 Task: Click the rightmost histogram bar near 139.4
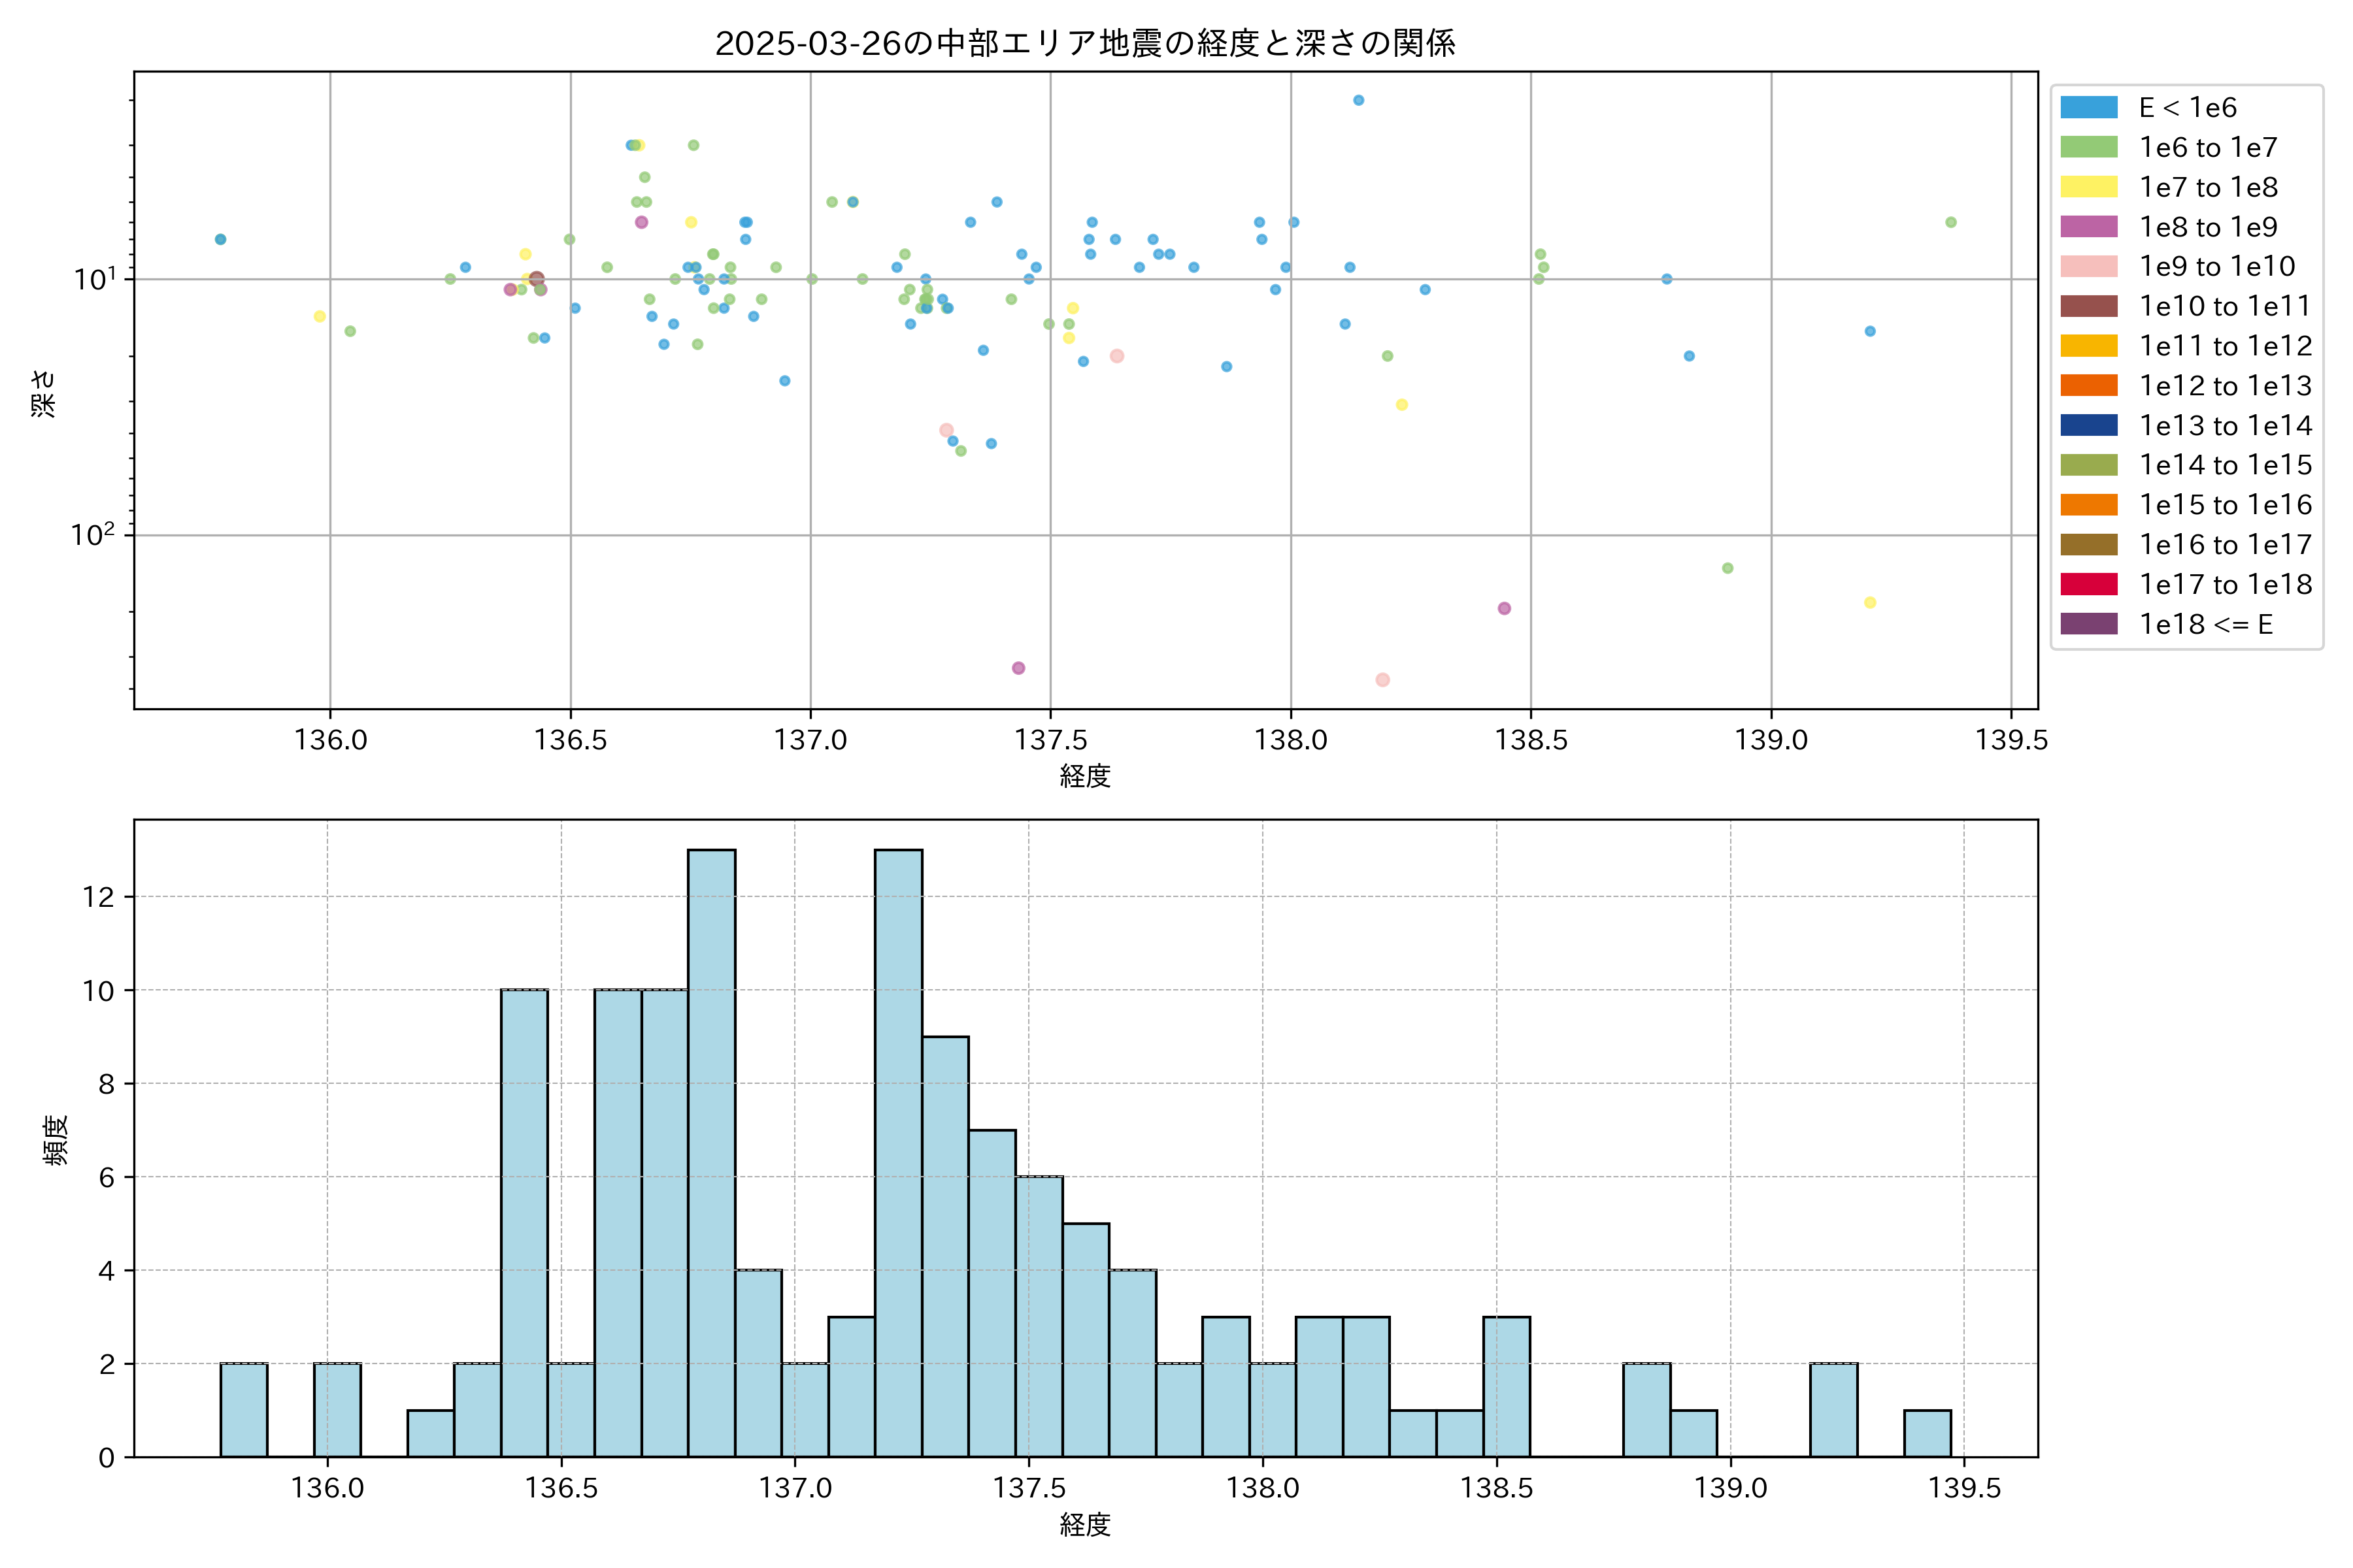tap(1927, 1433)
